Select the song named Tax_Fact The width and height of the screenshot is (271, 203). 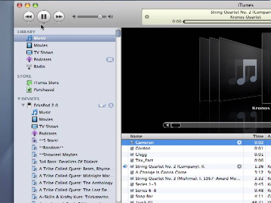click(x=144, y=161)
